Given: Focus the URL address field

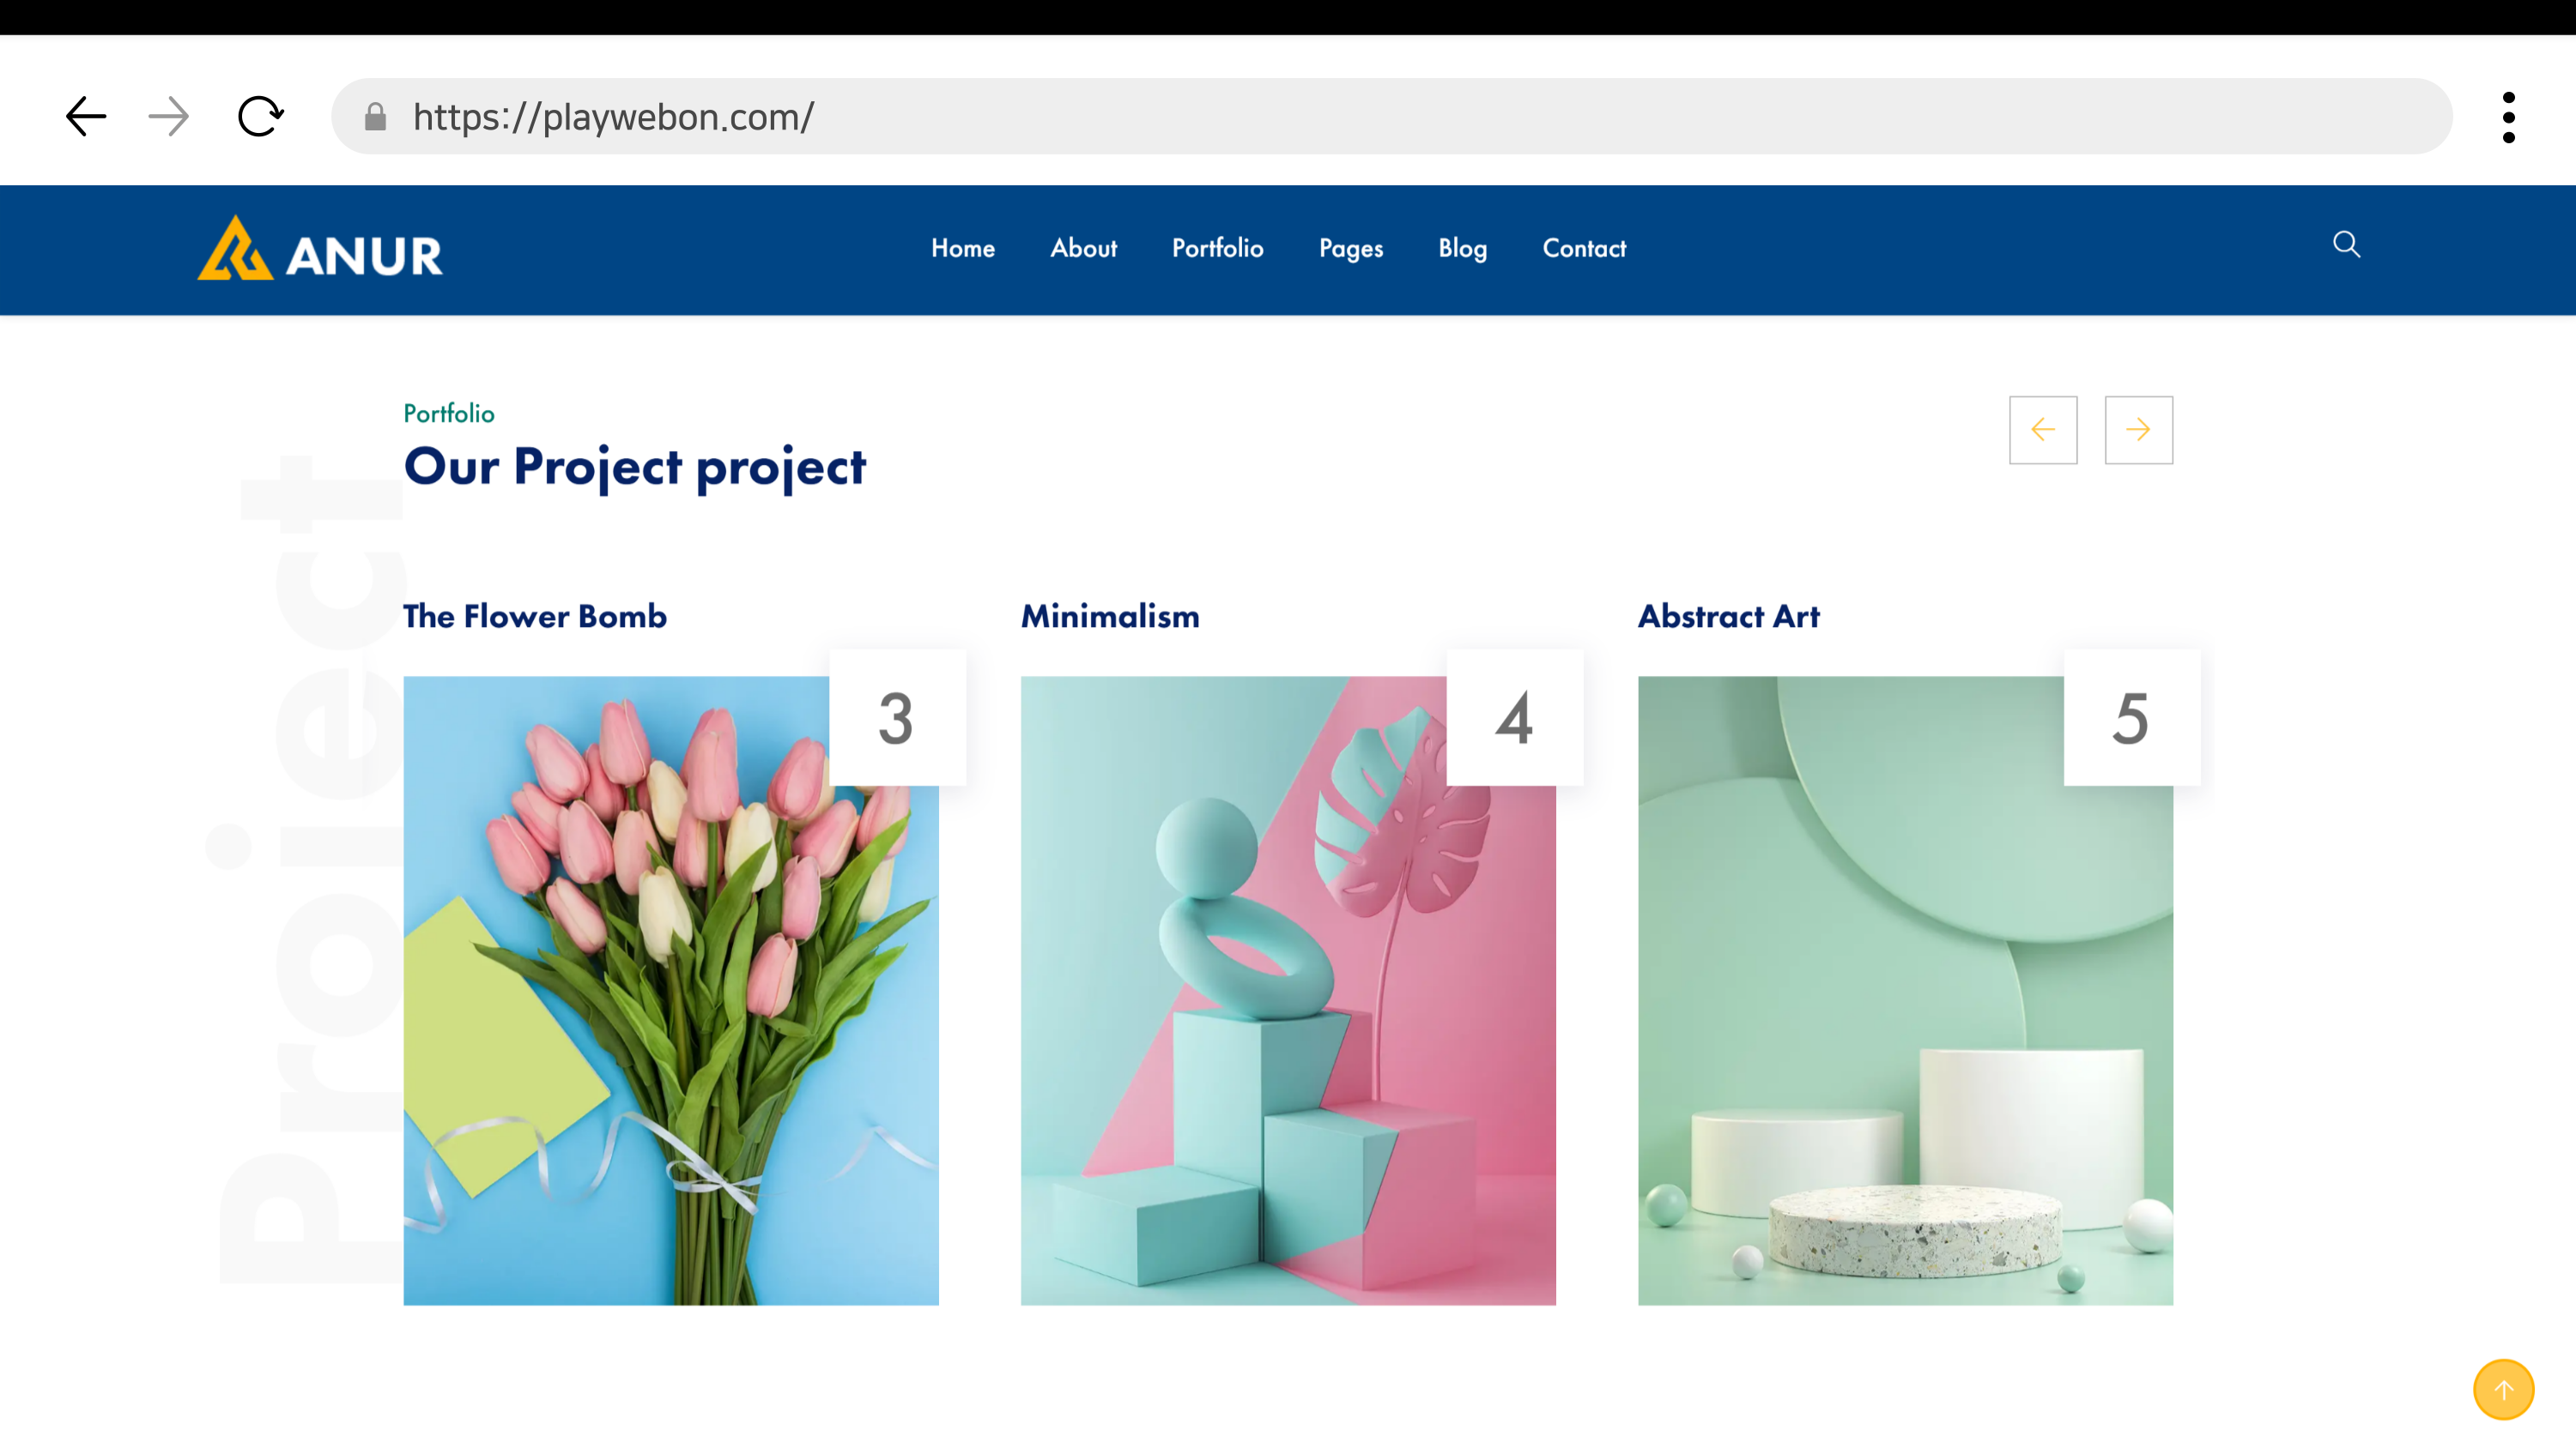Looking at the screenshot, I should [1400, 117].
